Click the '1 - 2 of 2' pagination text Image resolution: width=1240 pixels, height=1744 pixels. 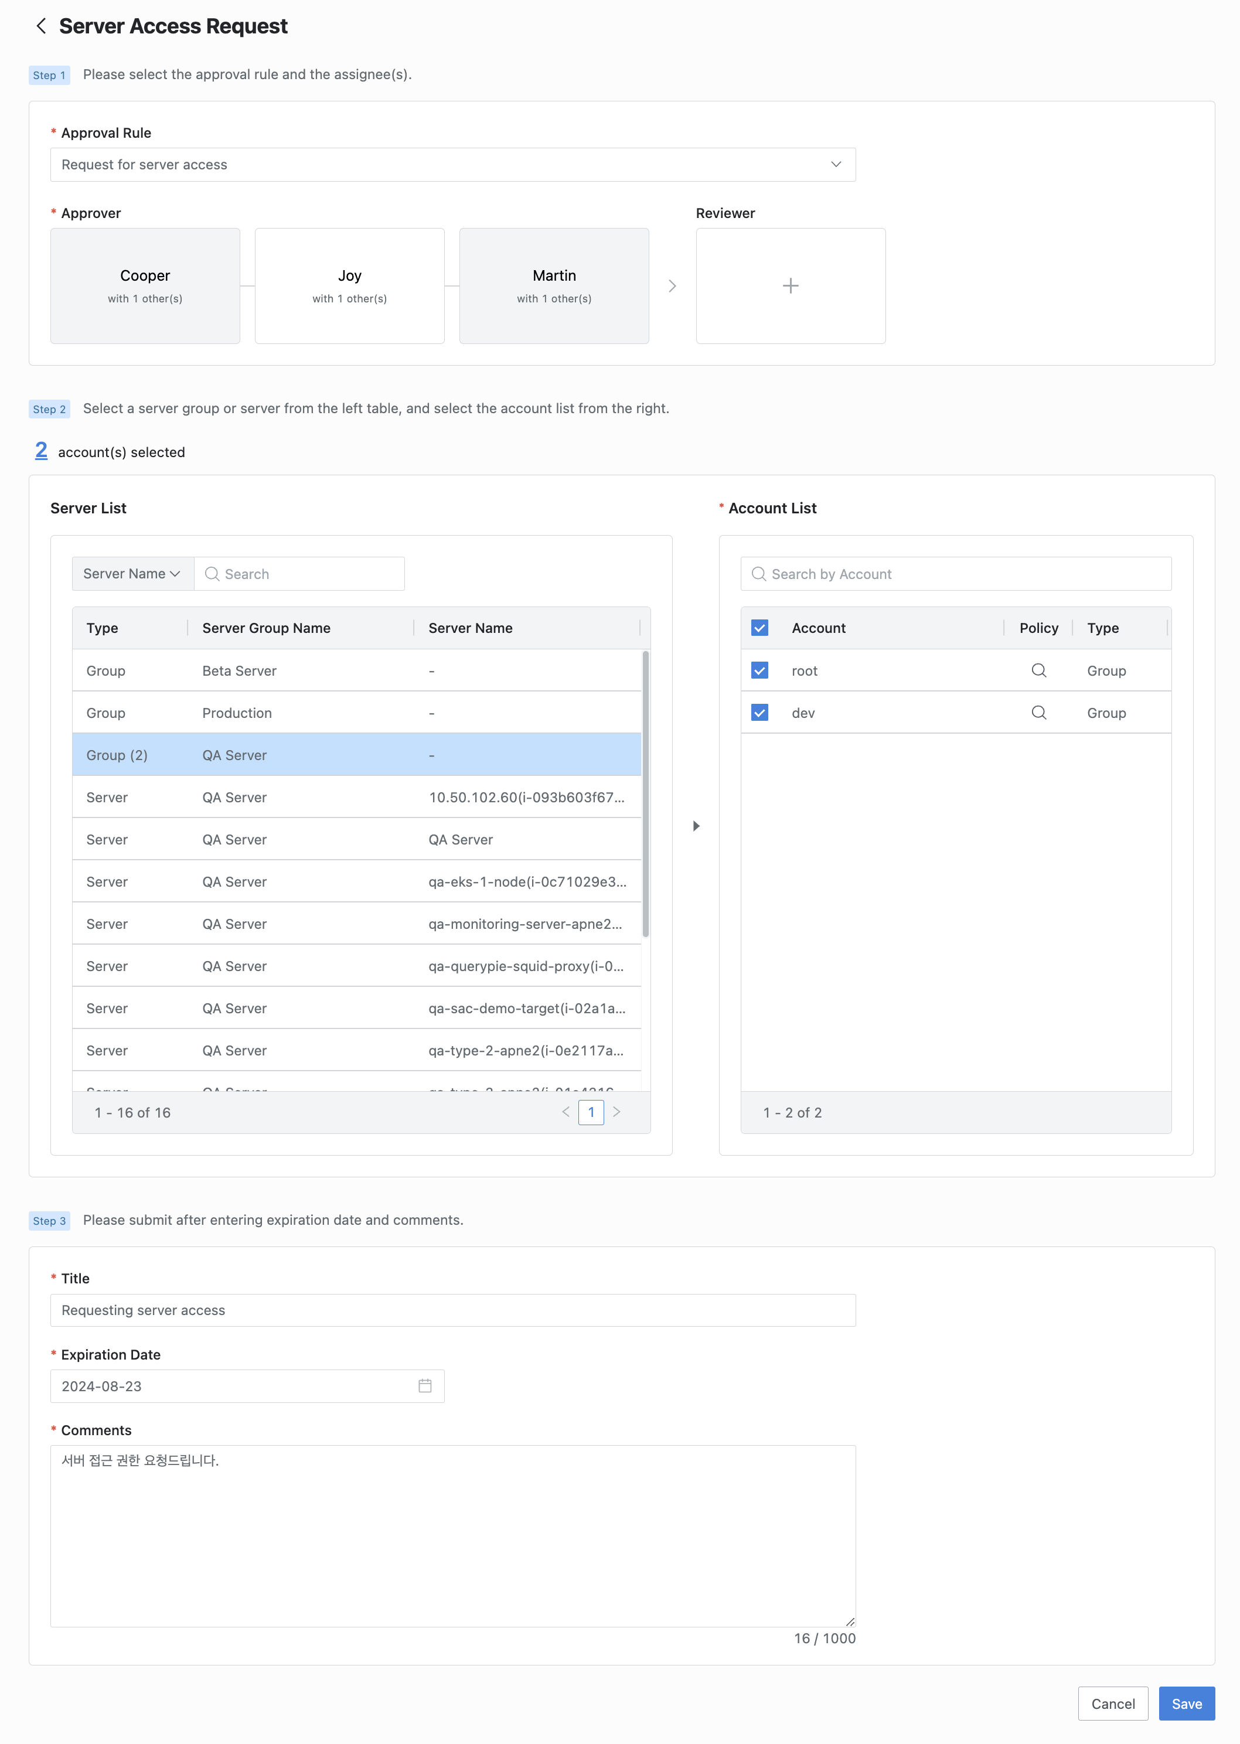click(x=792, y=1112)
